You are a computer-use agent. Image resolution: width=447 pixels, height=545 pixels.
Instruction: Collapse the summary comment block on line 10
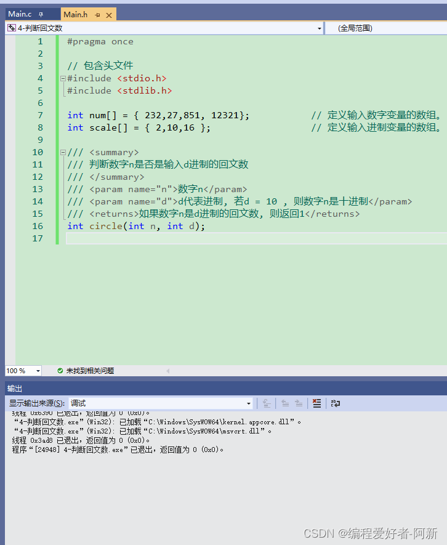pos(63,152)
